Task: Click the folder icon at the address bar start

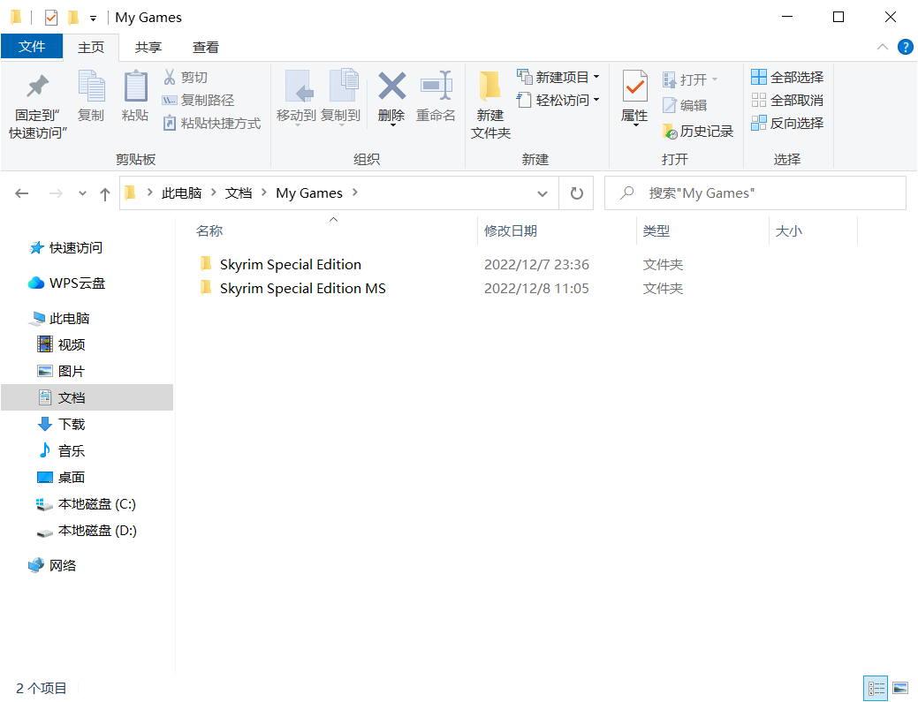Action: tap(131, 192)
